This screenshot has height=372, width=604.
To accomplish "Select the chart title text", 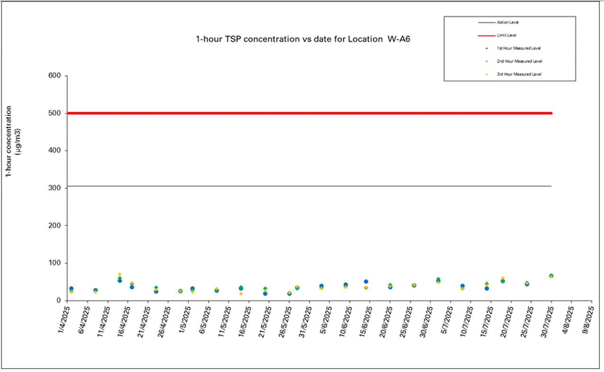I will point(303,39).
